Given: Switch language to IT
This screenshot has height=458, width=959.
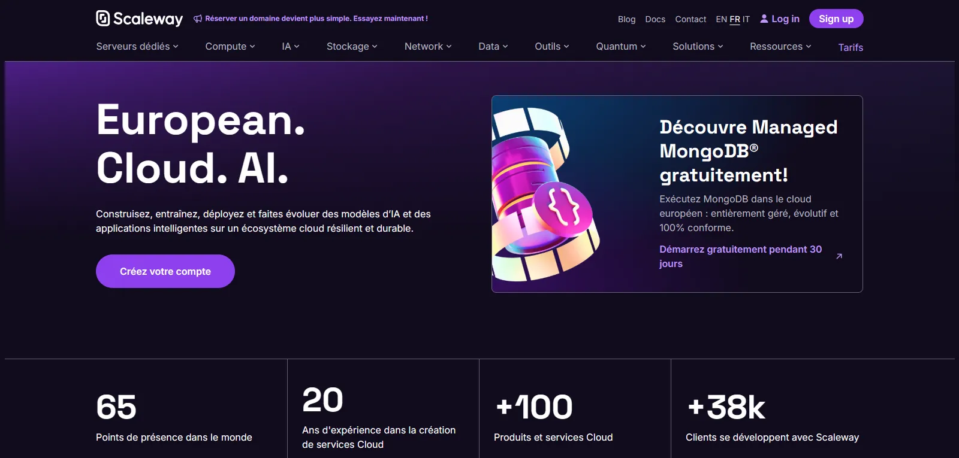Looking at the screenshot, I should (746, 19).
